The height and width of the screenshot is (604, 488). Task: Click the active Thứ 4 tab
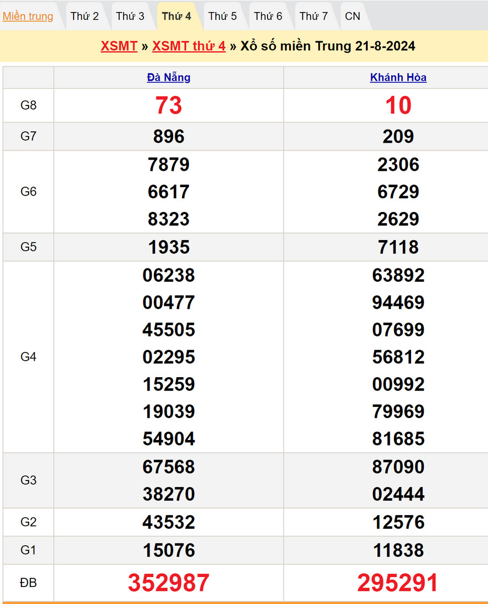(176, 16)
